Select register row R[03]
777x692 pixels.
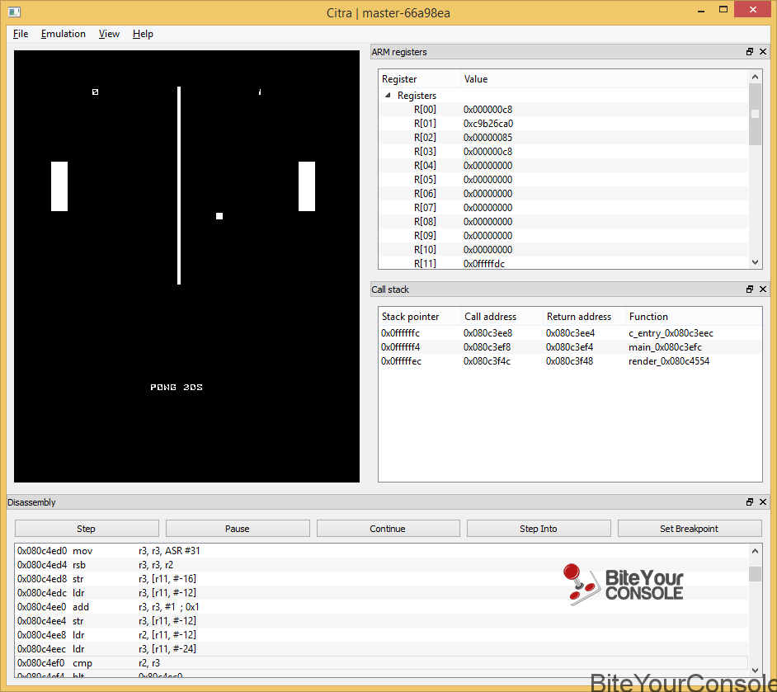tap(563, 152)
